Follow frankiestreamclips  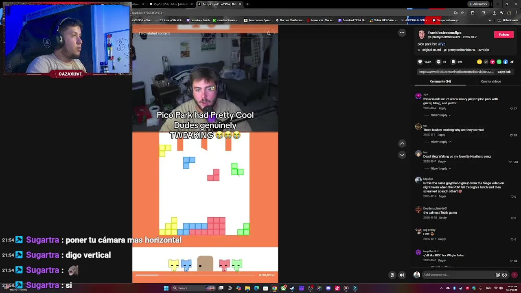click(504, 35)
